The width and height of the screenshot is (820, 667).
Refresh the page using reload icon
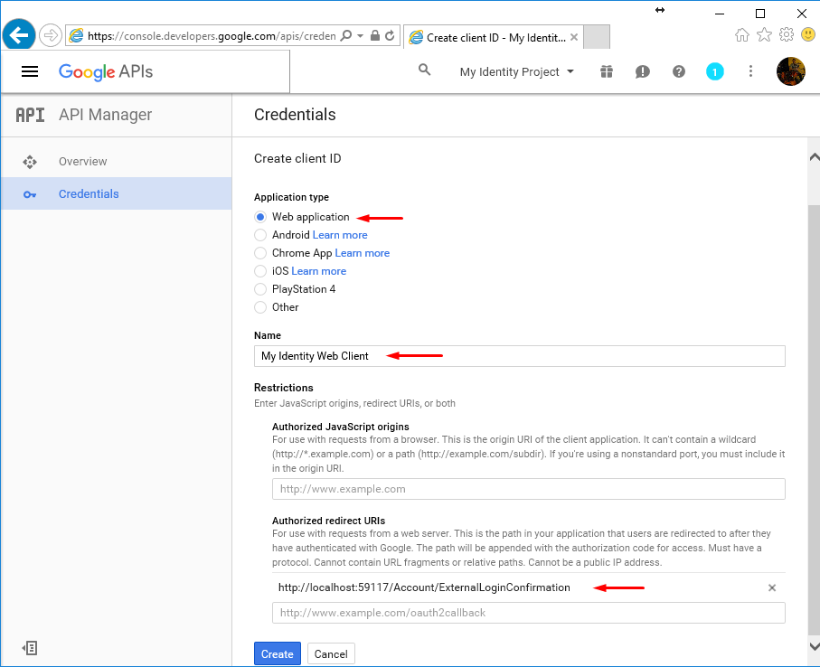(x=390, y=35)
